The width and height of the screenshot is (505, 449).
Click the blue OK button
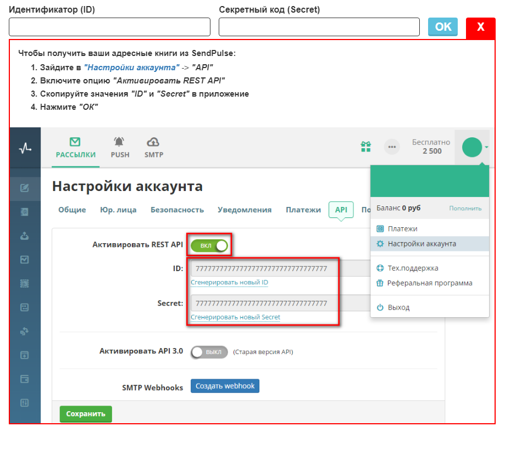pyautogui.click(x=443, y=27)
